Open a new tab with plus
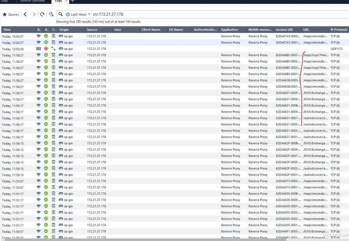The width and height of the screenshot is (349, 241). click(72, 2)
